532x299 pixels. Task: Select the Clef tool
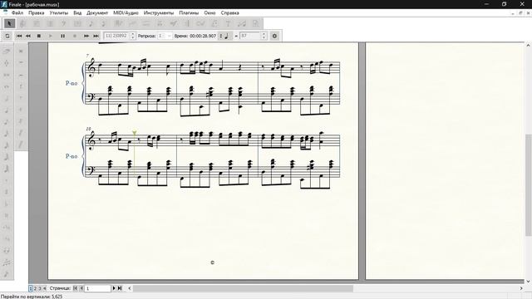point(64,23)
